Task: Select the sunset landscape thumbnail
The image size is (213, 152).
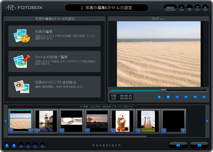Action: [97, 121]
